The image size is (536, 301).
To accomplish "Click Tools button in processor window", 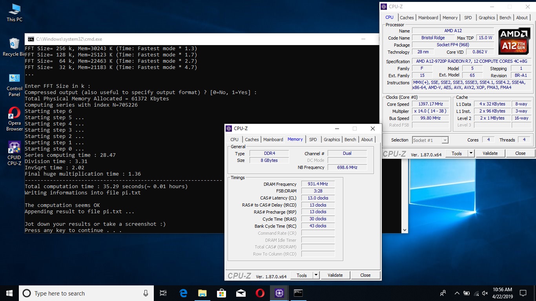I will point(457,153).
